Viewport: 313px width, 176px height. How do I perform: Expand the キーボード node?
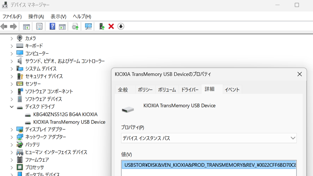[12, 46]
